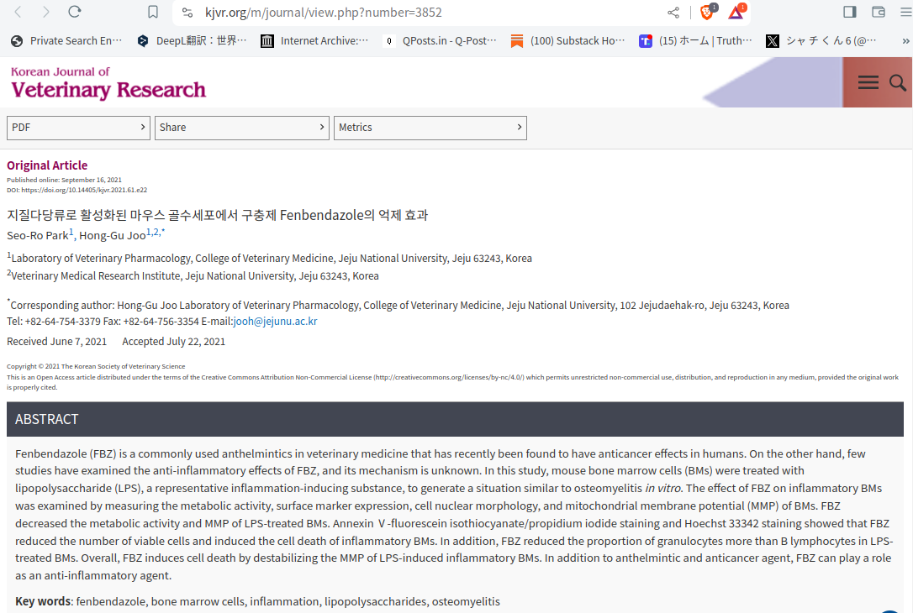The image size is (913, 613).
Task: Open site settings icon in address bar
Action: pos(187,13)
